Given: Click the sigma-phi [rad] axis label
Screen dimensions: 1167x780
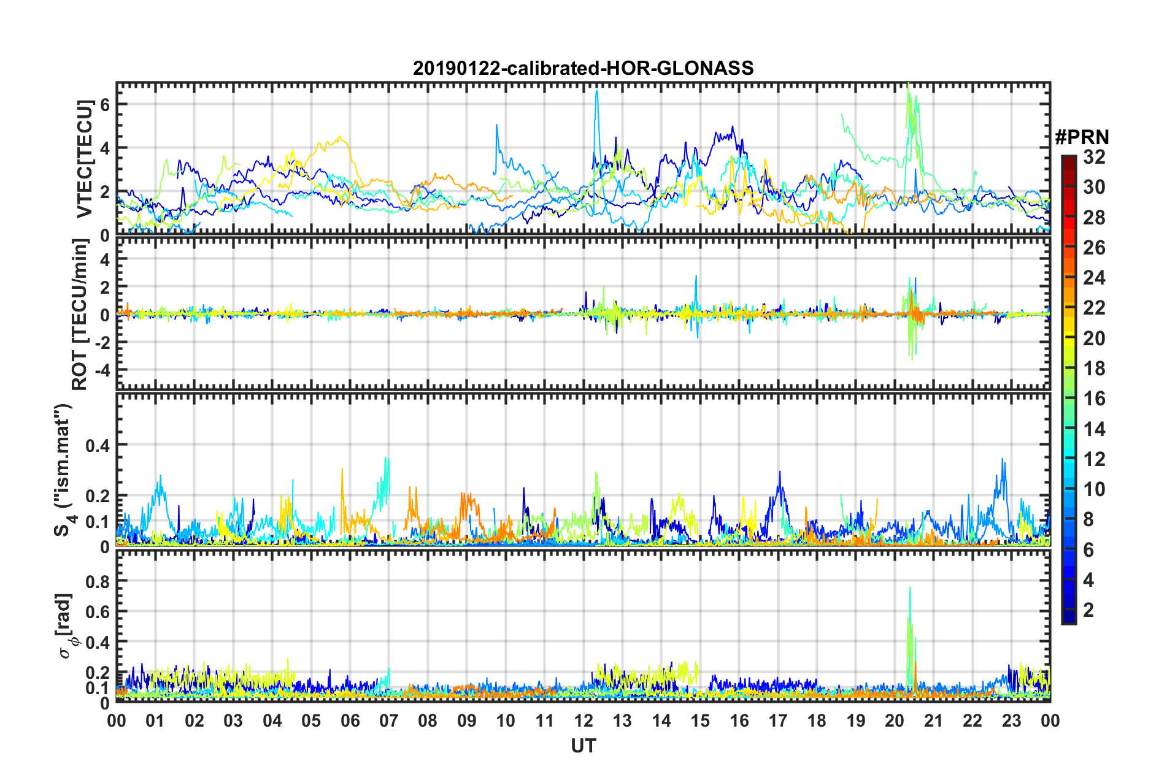Looking at the screenshot, I should coord(66,625).
